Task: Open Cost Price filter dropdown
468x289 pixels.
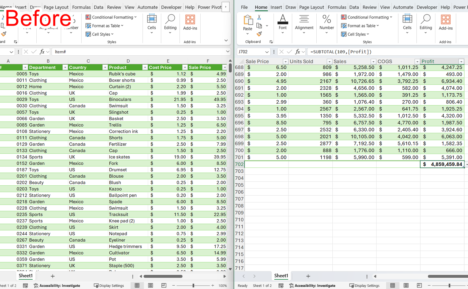Action: click(x=185, y=67)
